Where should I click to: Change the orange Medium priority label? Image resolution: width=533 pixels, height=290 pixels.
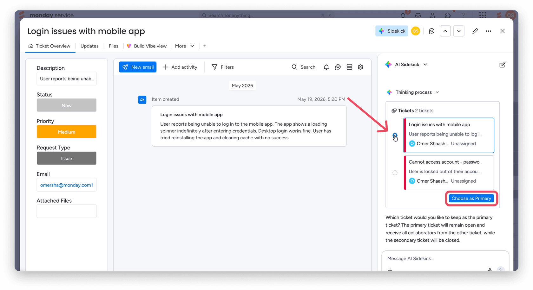67,132
